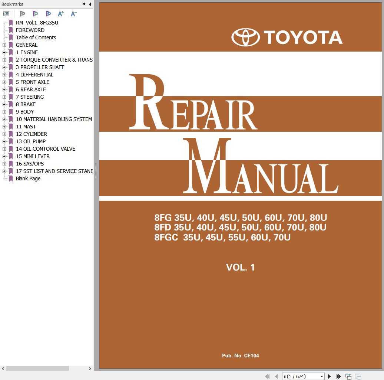This screenshot has height=380, width=384.
Task: Collapse the Bookmarks panel with the sidebar arrow
Action: [89, 4]
